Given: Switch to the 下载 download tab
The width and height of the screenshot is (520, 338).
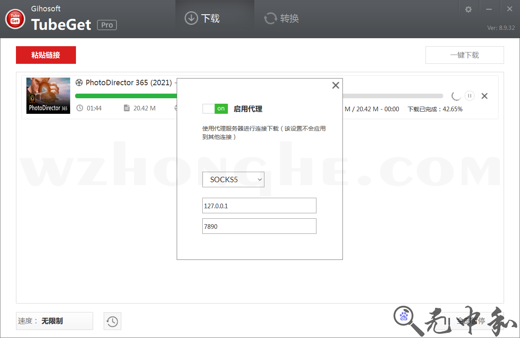Looking at the screenshot, I should [202, 19].
